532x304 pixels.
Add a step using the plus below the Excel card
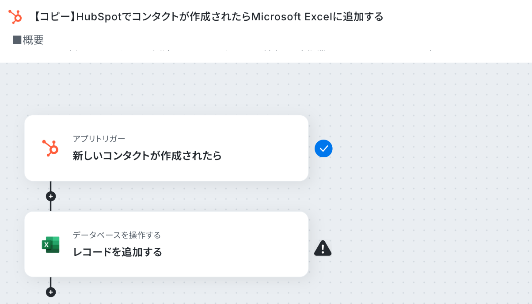[51, 292]
